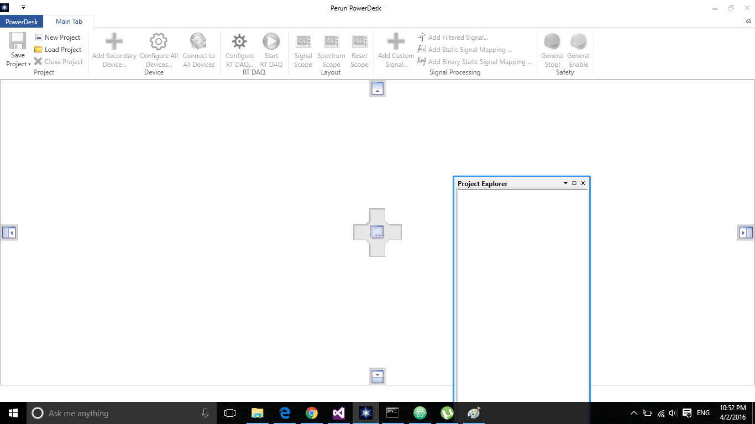Click the dock-to-top docking indicator

click(377, 89)
